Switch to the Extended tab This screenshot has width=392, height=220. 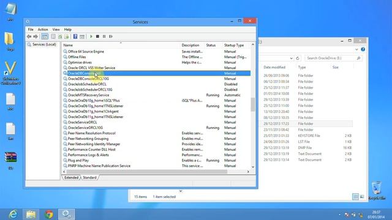click(71, 178)
